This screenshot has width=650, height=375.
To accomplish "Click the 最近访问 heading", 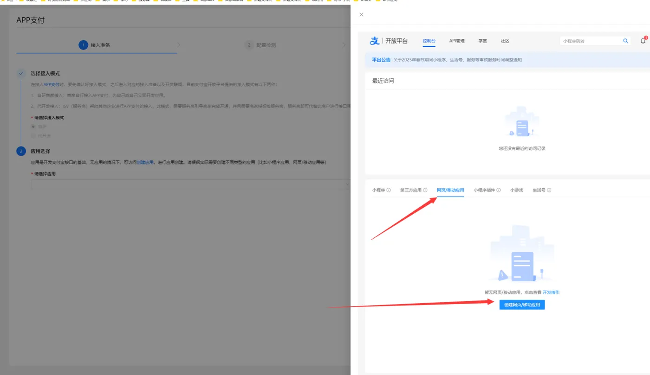I will (x=383, y=81).
